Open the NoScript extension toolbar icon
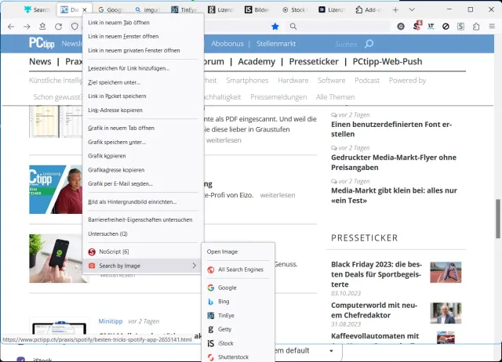This screenshot has height=362, width=502. click(x=417, y=26)
